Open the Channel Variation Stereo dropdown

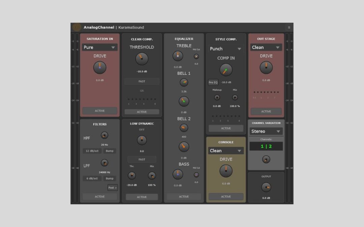266,131
